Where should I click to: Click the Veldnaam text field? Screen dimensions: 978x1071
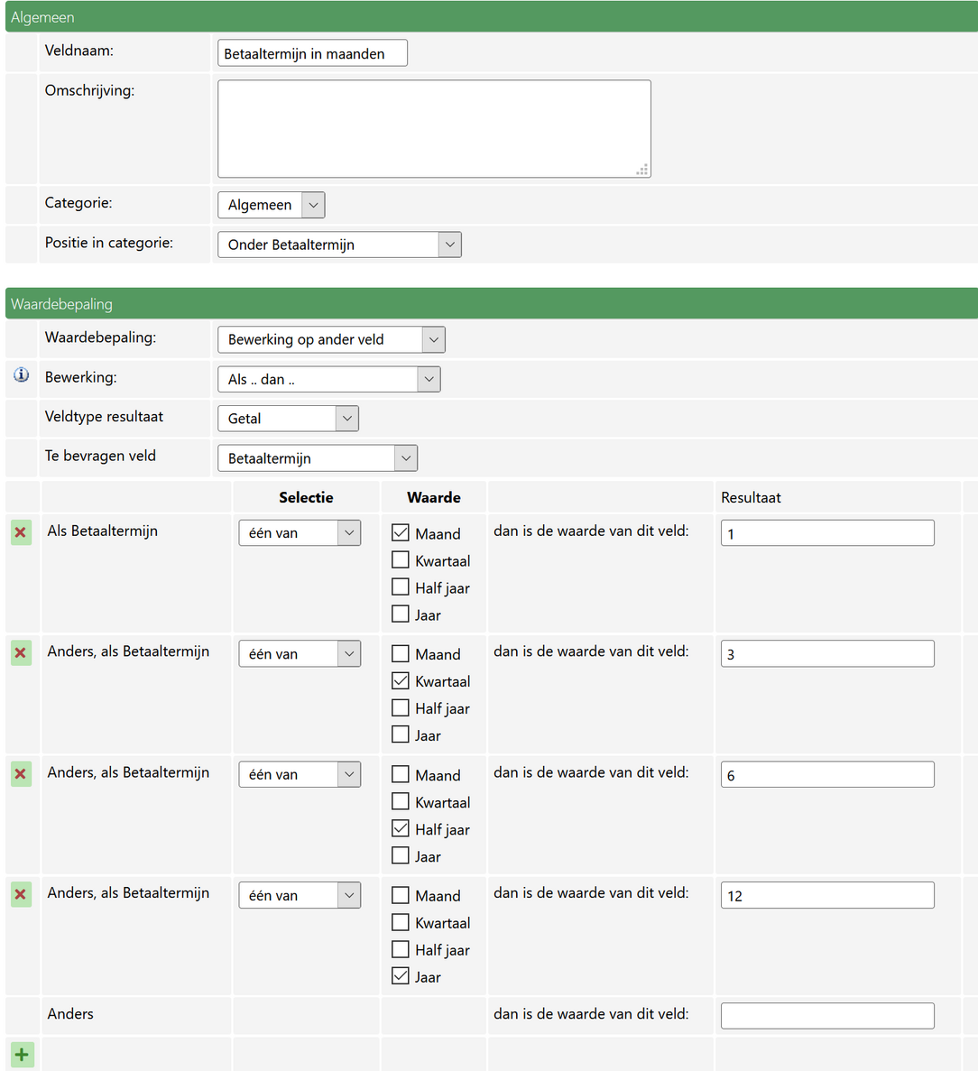pyautogui.click(x=312, y=53)
